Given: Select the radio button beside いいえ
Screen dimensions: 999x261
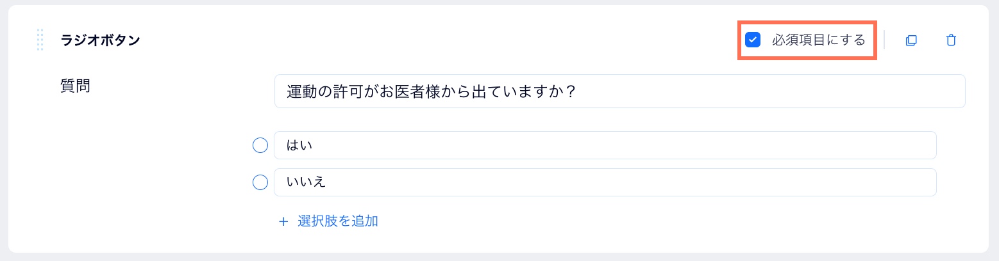Looking at the screenshot, I should (260, 183).
